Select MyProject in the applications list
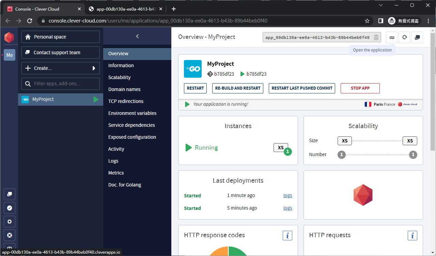Image resolution: width=436 pixels, height=256 pixels. tap(61, 100)
